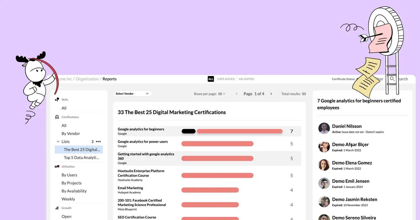The height and width of the screenshot is (220, 420).
Task: Click the Google analytics for power users bar
Action: pos(217,144)
